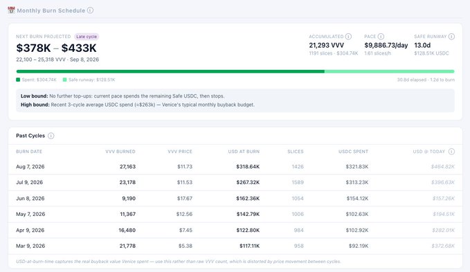The image size is (470, 272).
Task: Click the $267.32K USD at burn value
Action: coord(248,182)
